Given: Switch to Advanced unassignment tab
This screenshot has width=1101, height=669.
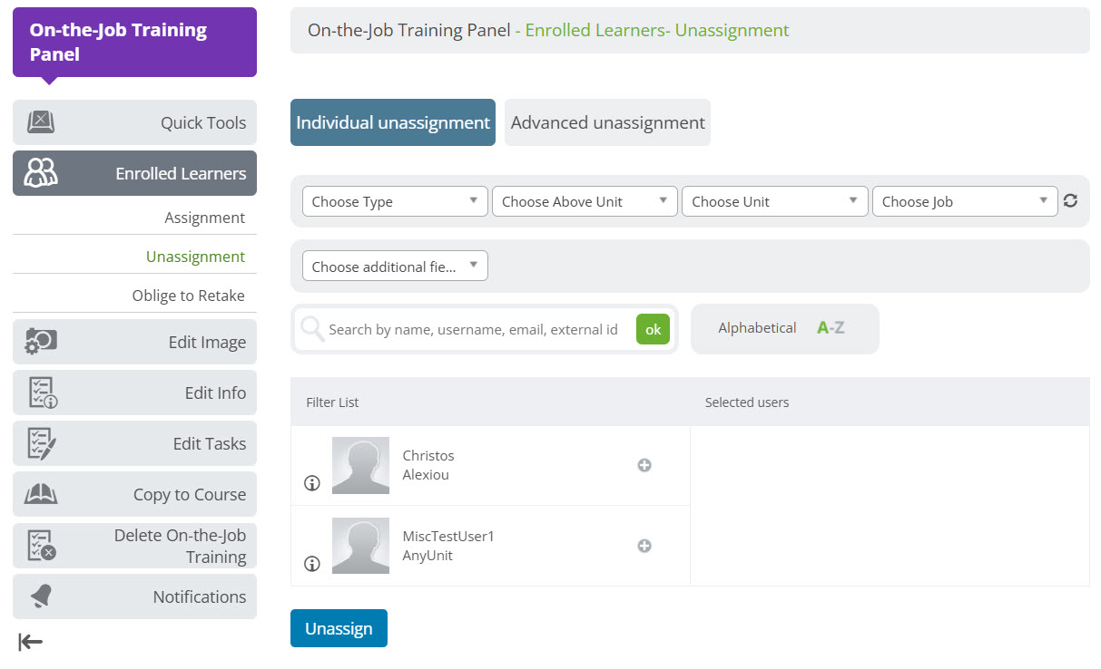Looking at the screenshot, I should tap(607, 122).
